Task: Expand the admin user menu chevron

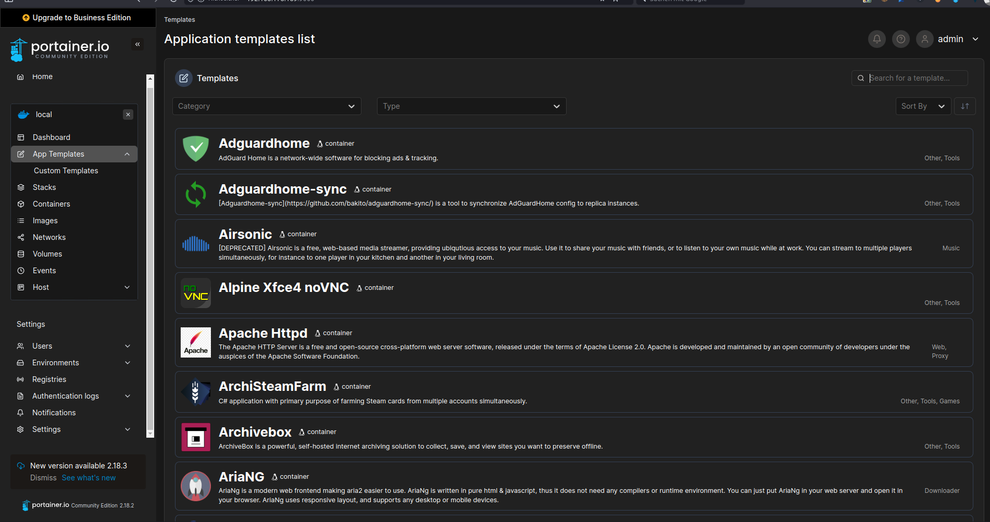Action: point(975,39)
